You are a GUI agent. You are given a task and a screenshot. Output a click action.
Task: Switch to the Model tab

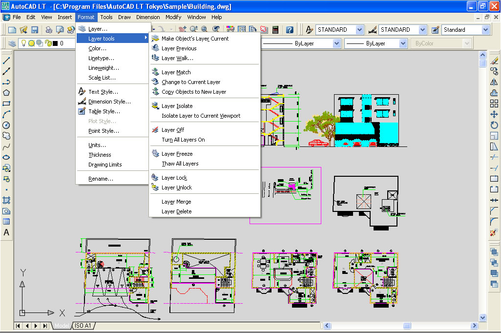62,326
